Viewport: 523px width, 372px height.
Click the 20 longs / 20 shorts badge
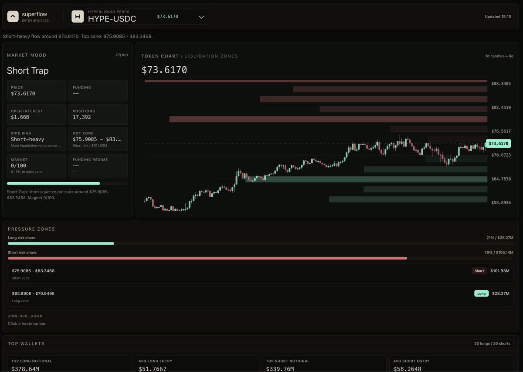(x=492, y=344)
